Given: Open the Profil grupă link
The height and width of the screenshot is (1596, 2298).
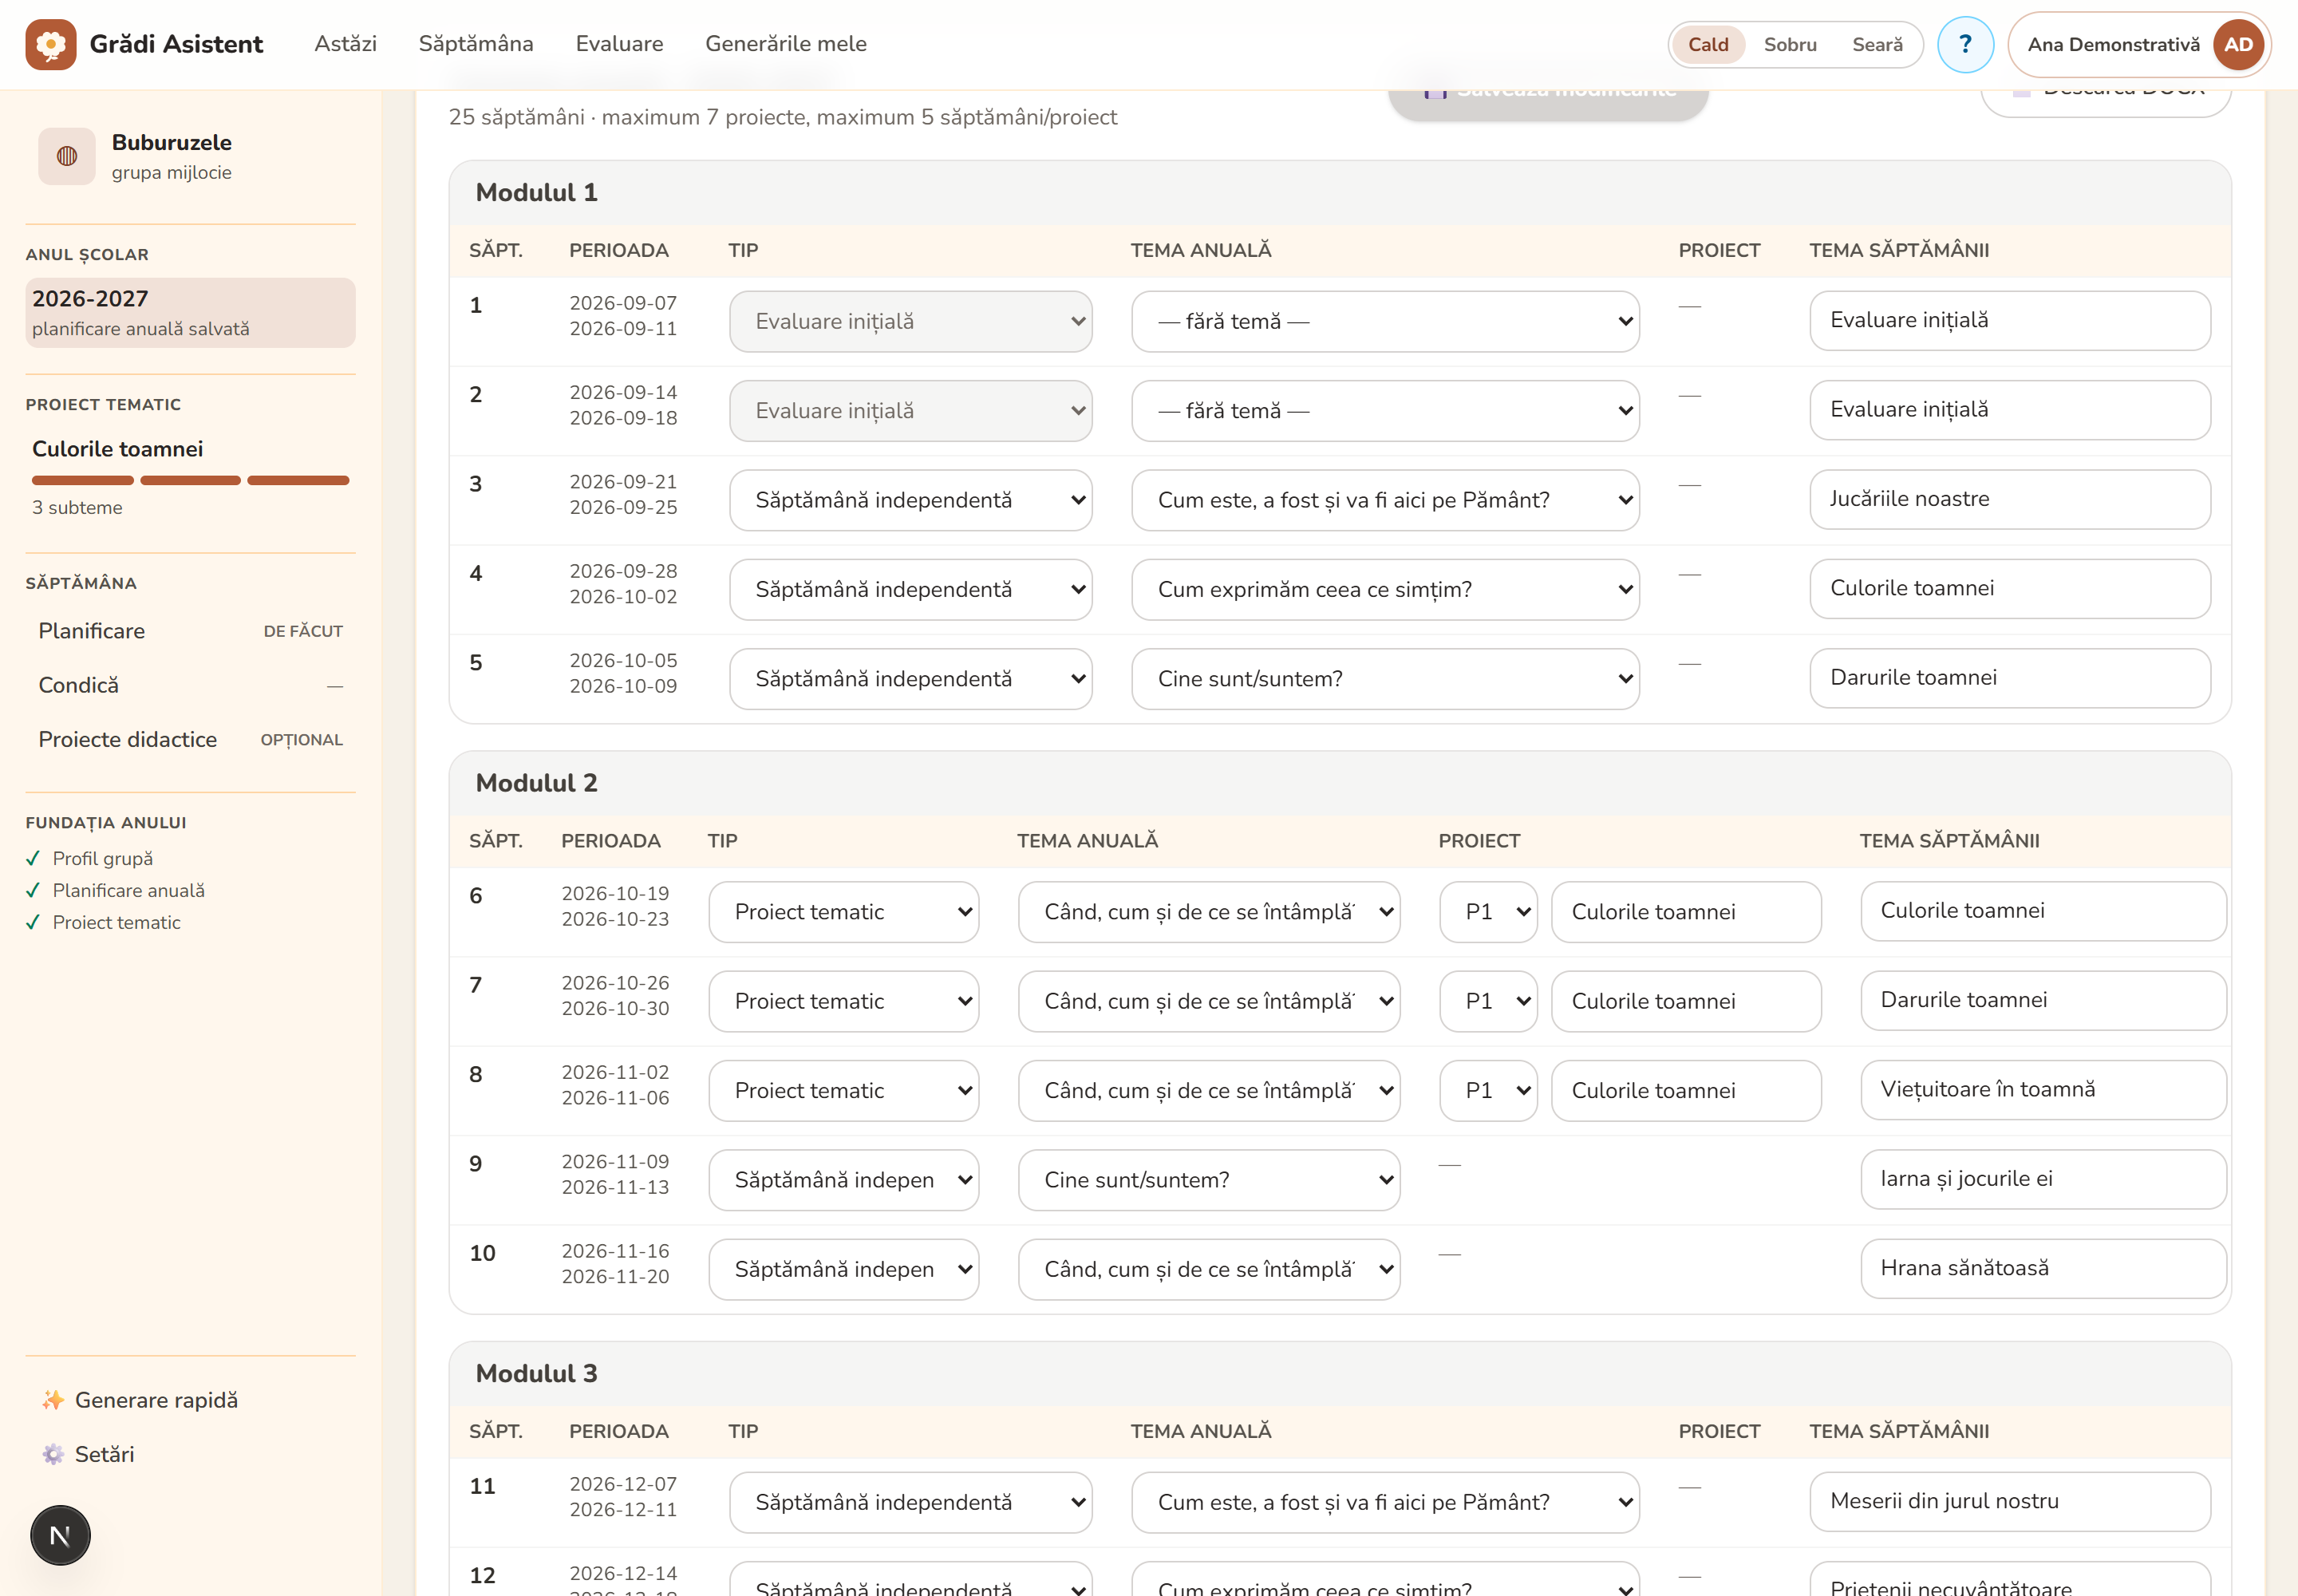Looking at the screenshot, I should click(102, 858).
